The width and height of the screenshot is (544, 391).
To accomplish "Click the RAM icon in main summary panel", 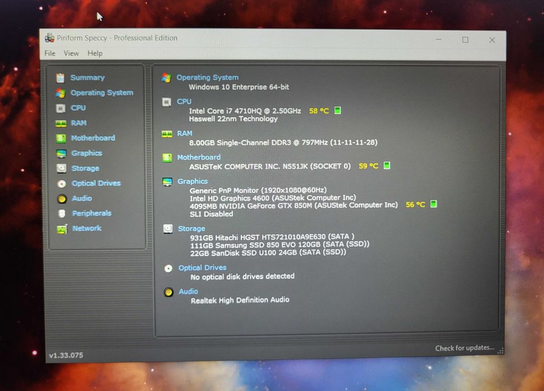I will coord(167,134).
